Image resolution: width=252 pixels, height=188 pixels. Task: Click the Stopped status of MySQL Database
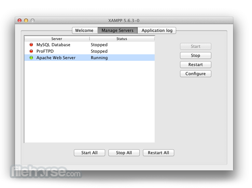tap(99, 45)
